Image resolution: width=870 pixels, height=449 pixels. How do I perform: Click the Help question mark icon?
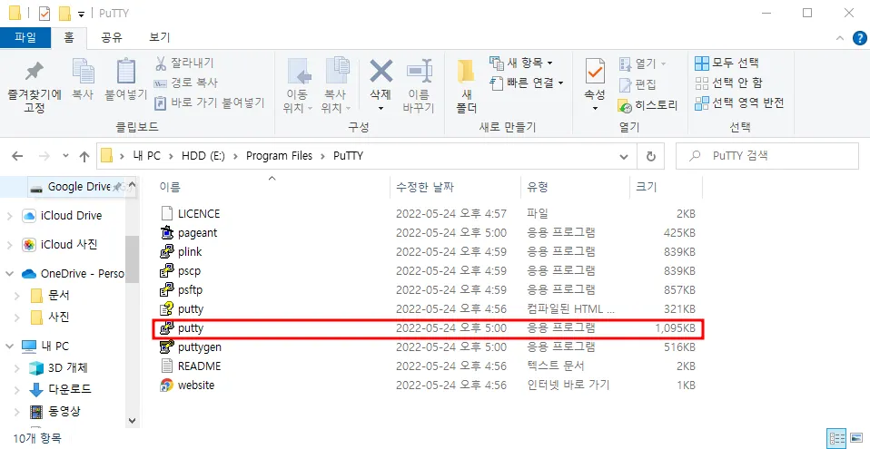(x=858, y=37)
